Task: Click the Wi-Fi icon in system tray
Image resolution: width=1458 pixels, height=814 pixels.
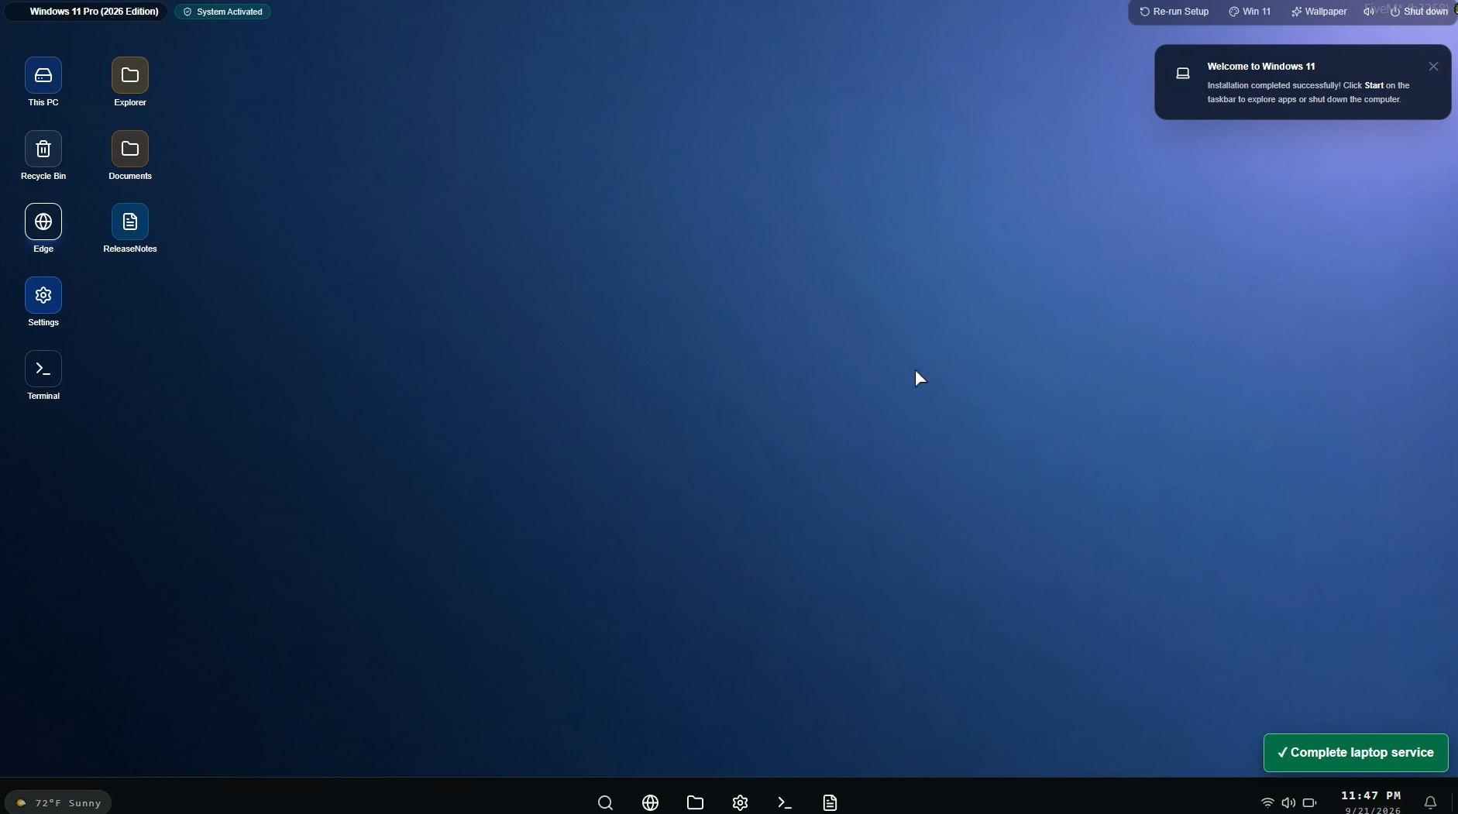Action: pos(1267,802)
